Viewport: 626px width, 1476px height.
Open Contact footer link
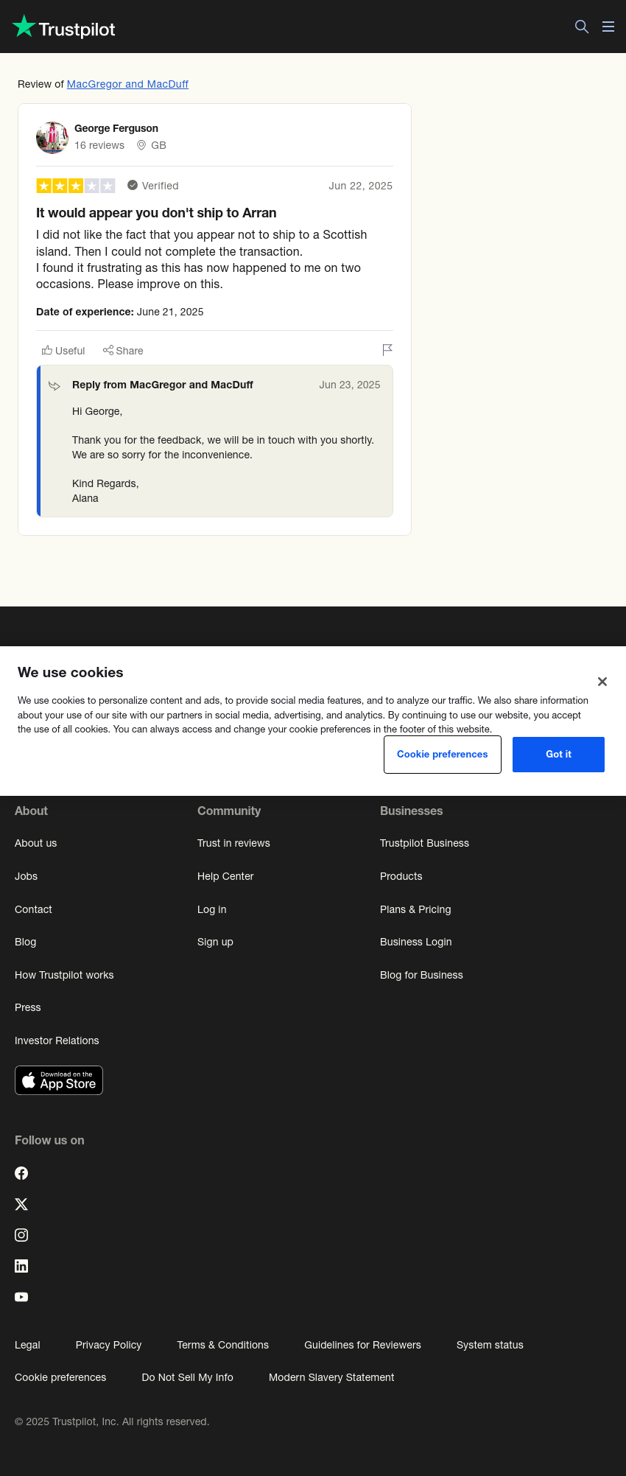33,909
